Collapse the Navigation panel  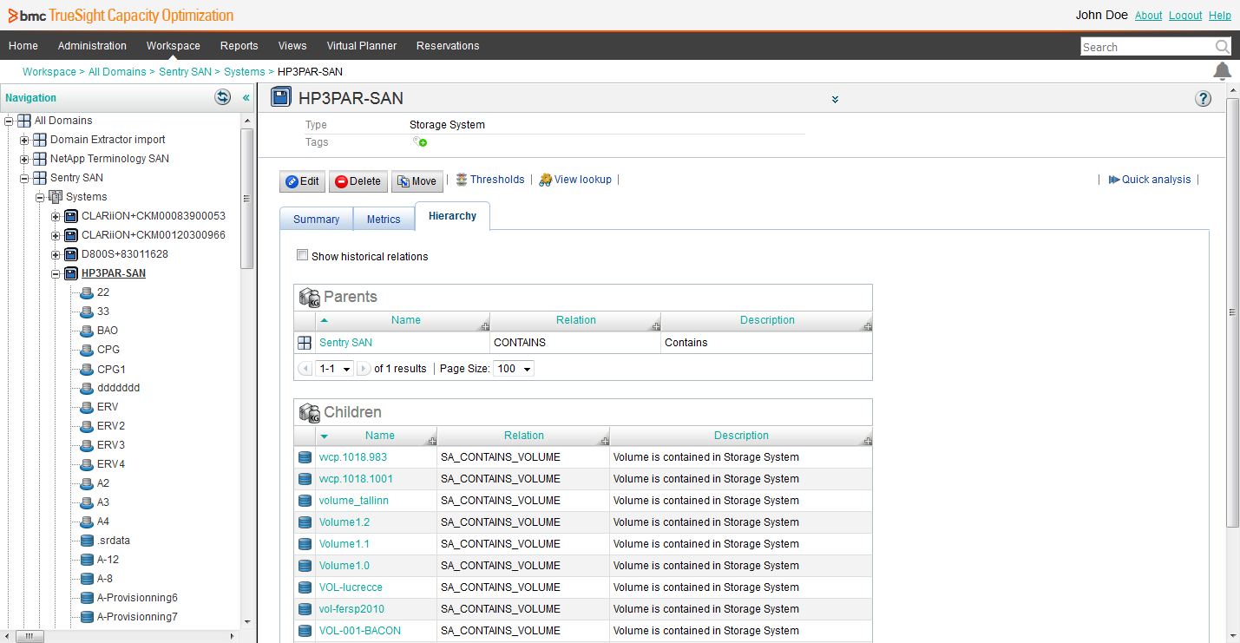click(x=246, y=98)
